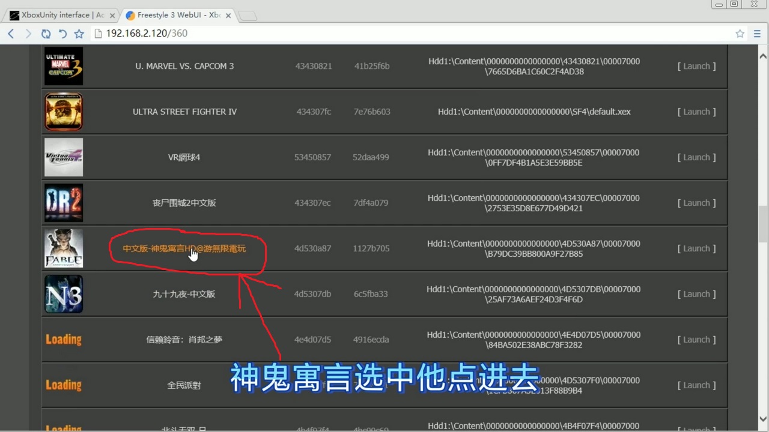The image size is (769, 432).
Task: Click the page vertical scrollbar thumb
Action: pos(763,223)
